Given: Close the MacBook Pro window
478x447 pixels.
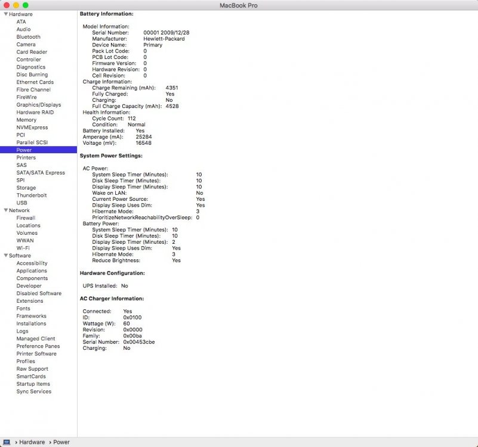Looking at the screenshot, I should (x=7, y=5).
